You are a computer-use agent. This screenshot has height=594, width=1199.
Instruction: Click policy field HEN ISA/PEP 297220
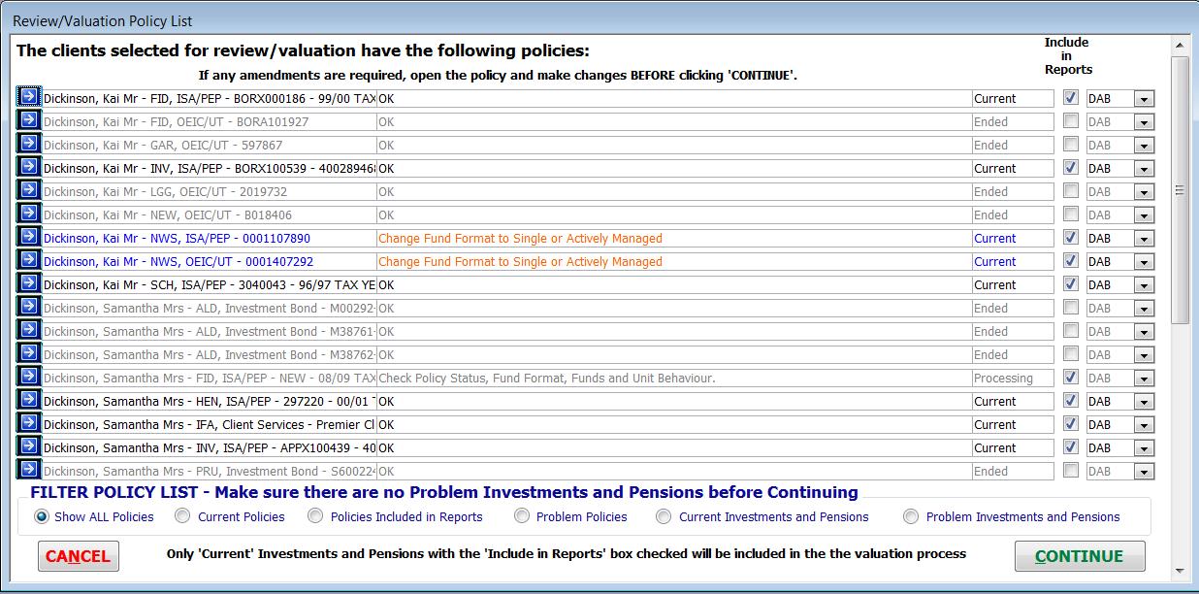[x=209, y=401]
